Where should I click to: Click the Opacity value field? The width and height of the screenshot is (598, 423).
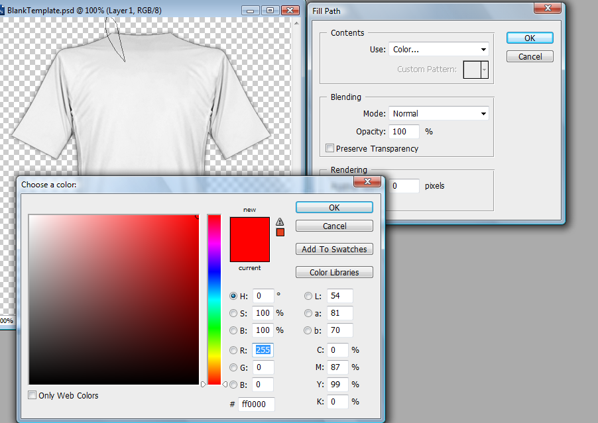pyautogui.click(x=404, y=131)
